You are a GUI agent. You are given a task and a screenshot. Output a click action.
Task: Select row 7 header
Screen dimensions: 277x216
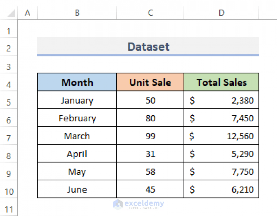[x=9, y=138]
